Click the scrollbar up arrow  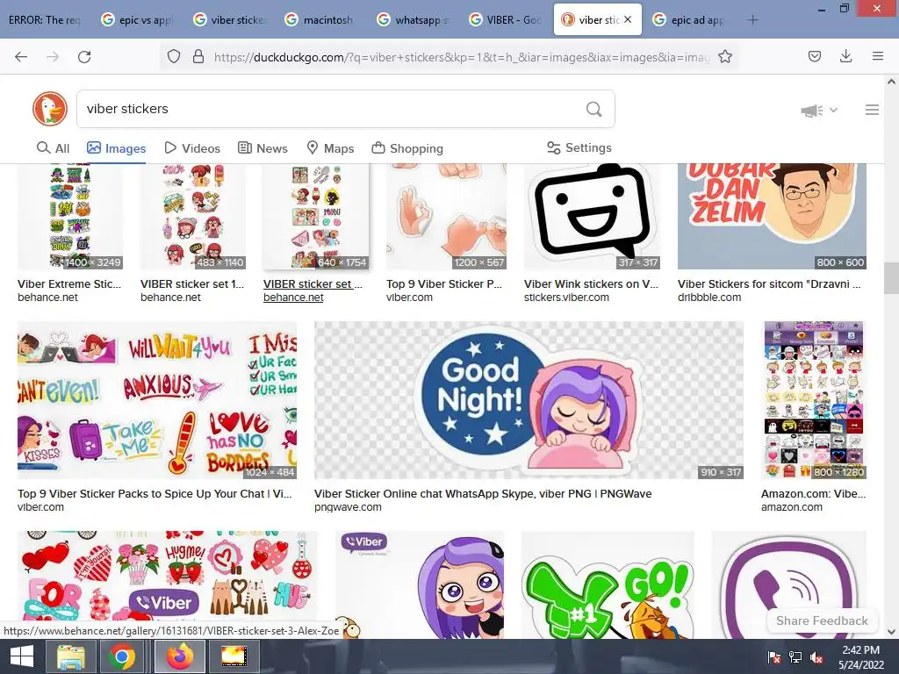(892, 82)
